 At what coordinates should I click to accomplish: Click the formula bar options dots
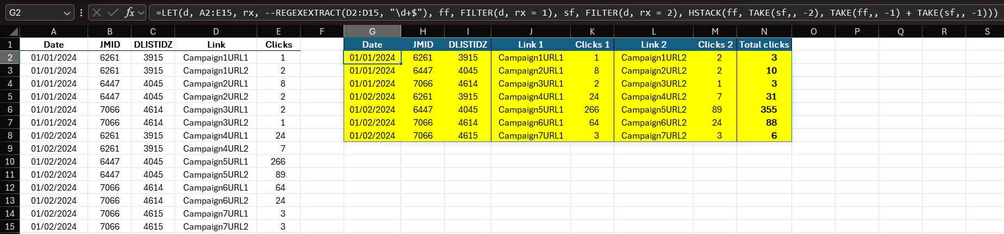(81, 12)
